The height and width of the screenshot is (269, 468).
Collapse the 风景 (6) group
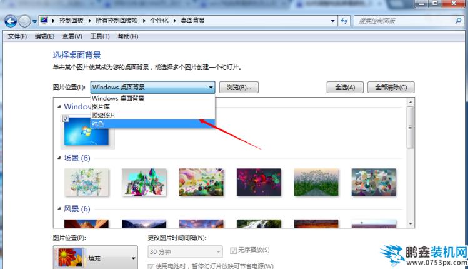tap(59, 208)
